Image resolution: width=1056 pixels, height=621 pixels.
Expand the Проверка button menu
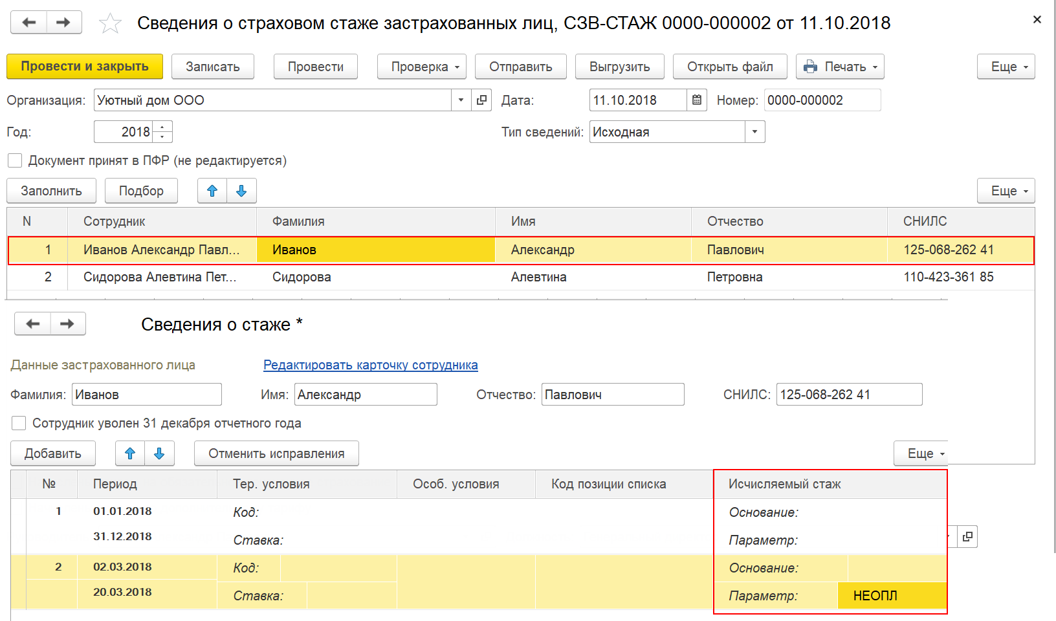(x=422, y=67)
